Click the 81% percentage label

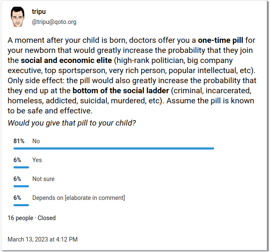19,141
